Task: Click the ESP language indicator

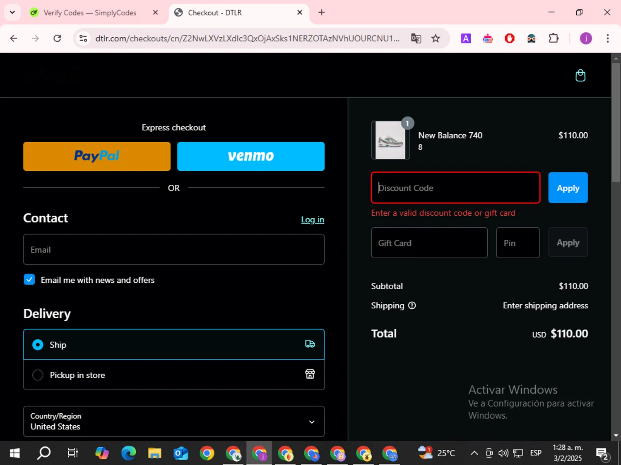Action: click(x=536, y=453)
